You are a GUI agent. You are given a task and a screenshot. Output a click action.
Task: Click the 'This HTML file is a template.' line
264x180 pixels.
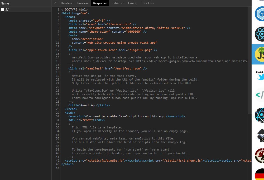(97, 128)
